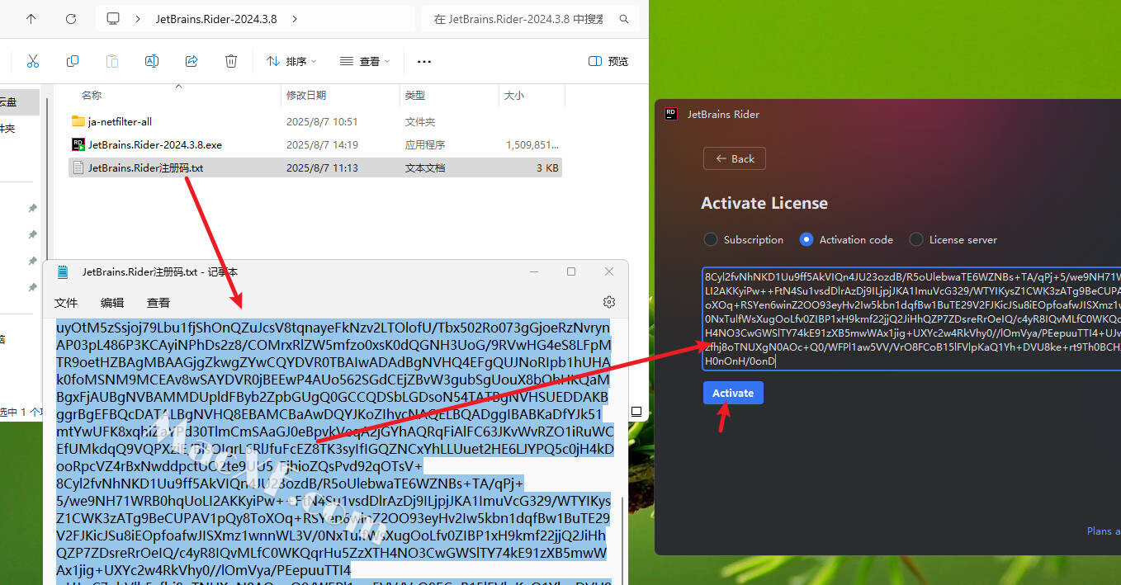The image size is (1121, 585).
Task: Click the magnifier search icon in Explorer
Action: point(625,18)
